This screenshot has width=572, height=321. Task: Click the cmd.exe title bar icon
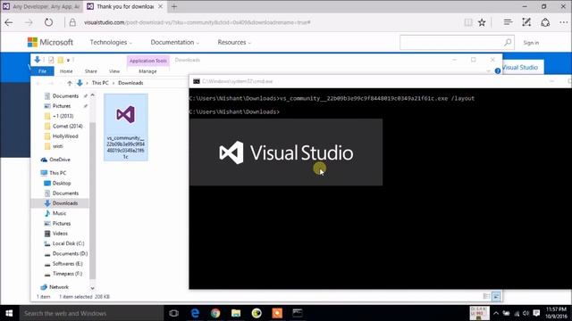(x=197, y=81)
